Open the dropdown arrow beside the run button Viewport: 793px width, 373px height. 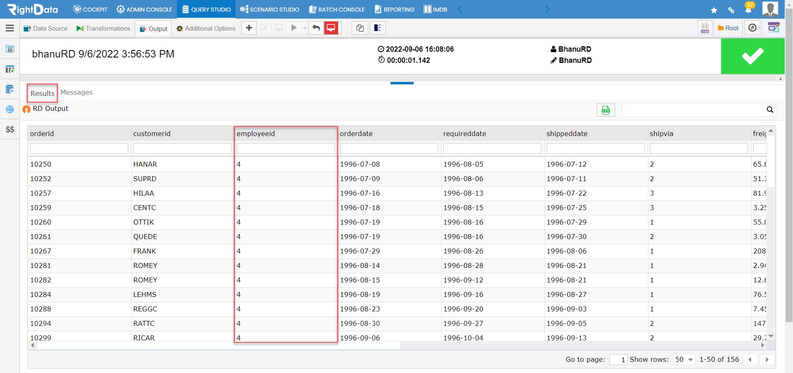pyautogui.click(x=305, y=28)
